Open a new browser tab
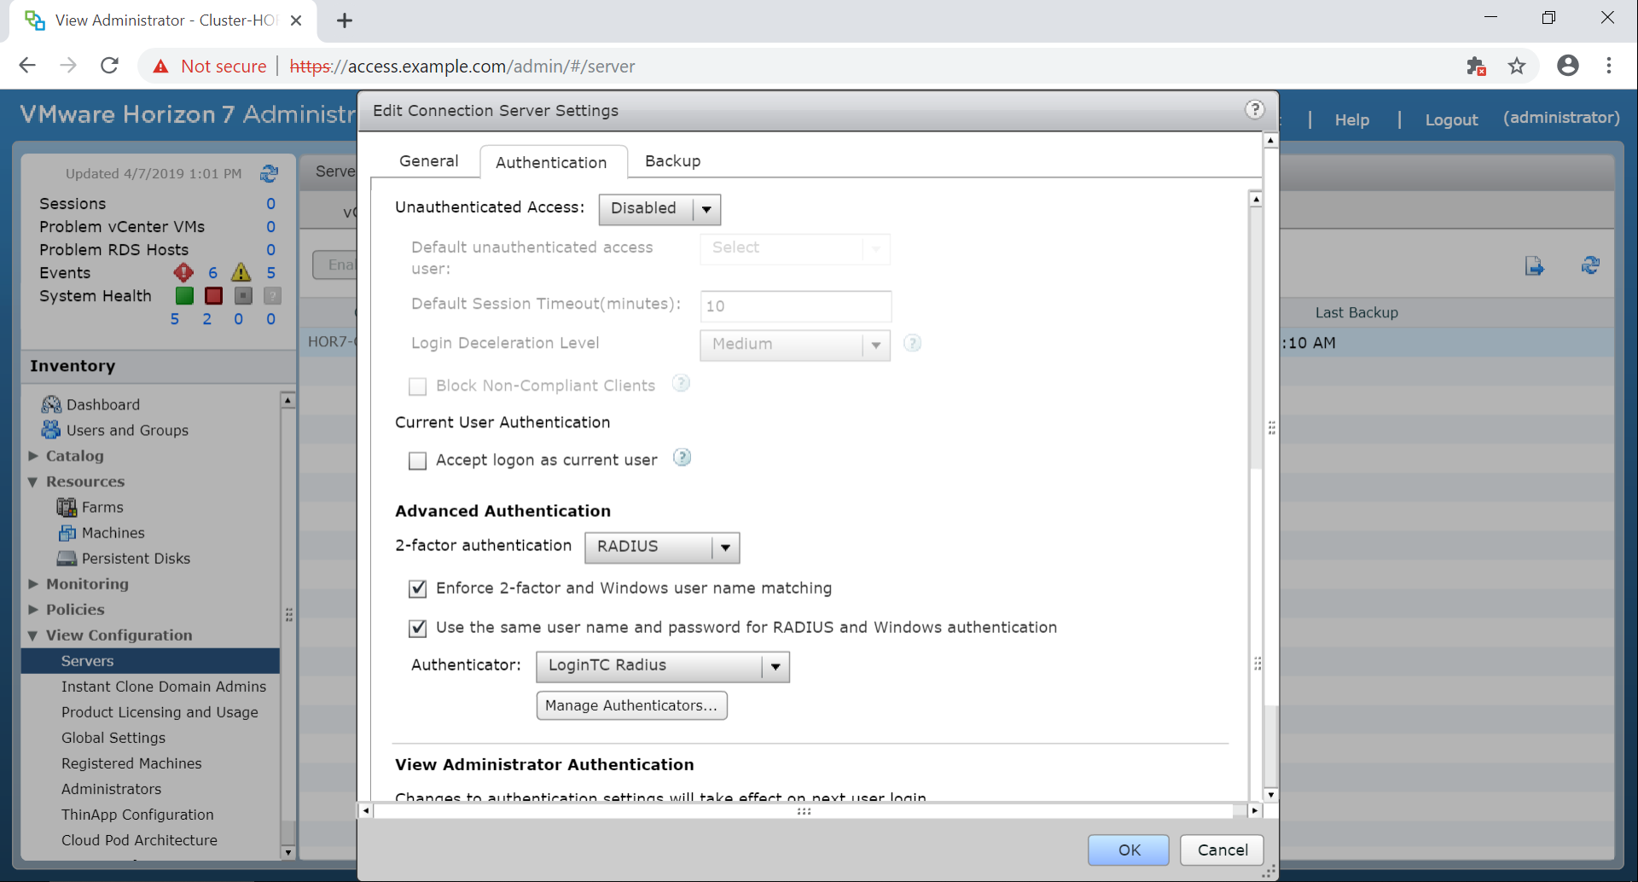Image resolution: width=1638 pixels, height=882 pixels. 345,20
